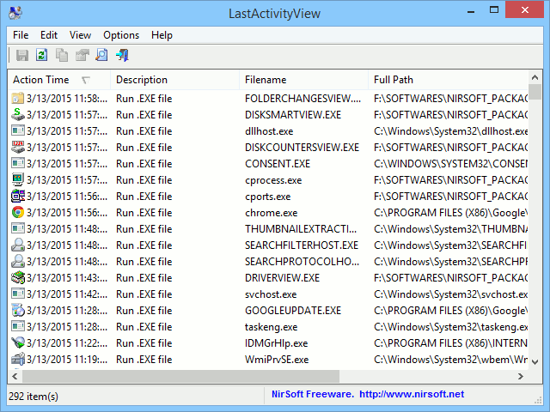Refresh the activity list via toolbar icon
This screenshot has height=412, width=550.
[x=42, y=55]
